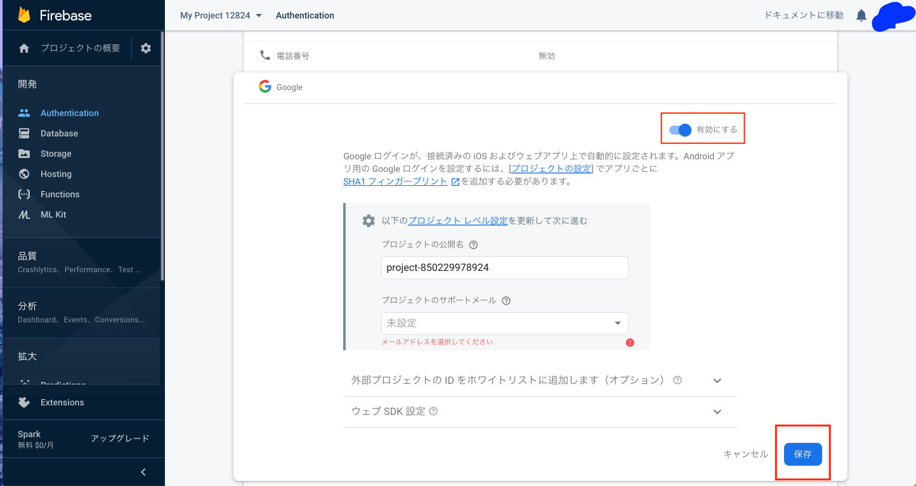The image size is (916, 486).
Task: Collapse the sidebar with the chevron arrow
Action: point(143,471)
